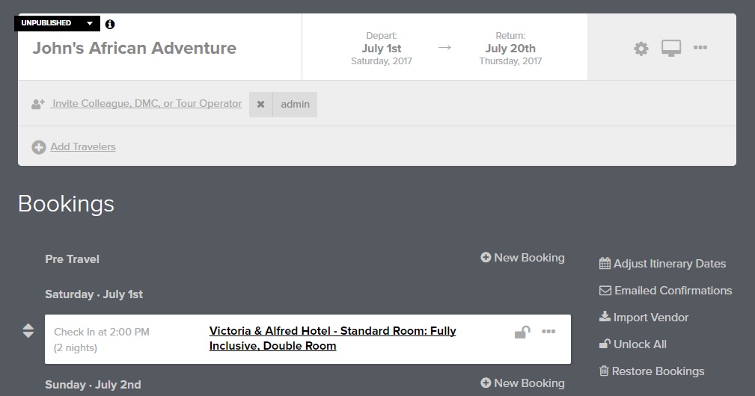
Task: Toggle the lock on Victoria & Alfred booking
Action: 522,332
